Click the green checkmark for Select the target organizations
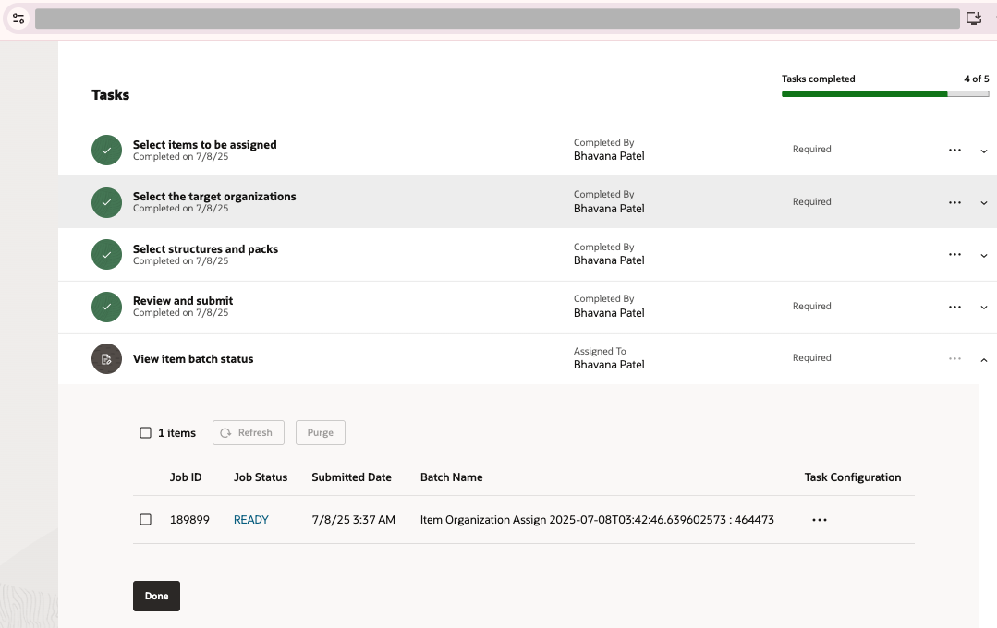This screenshot has width=997, height=628. click(106, 202)
